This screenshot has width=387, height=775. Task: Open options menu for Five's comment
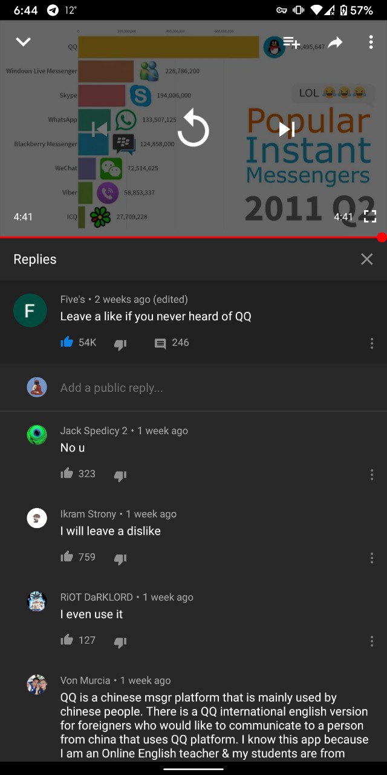coord(371,344)
